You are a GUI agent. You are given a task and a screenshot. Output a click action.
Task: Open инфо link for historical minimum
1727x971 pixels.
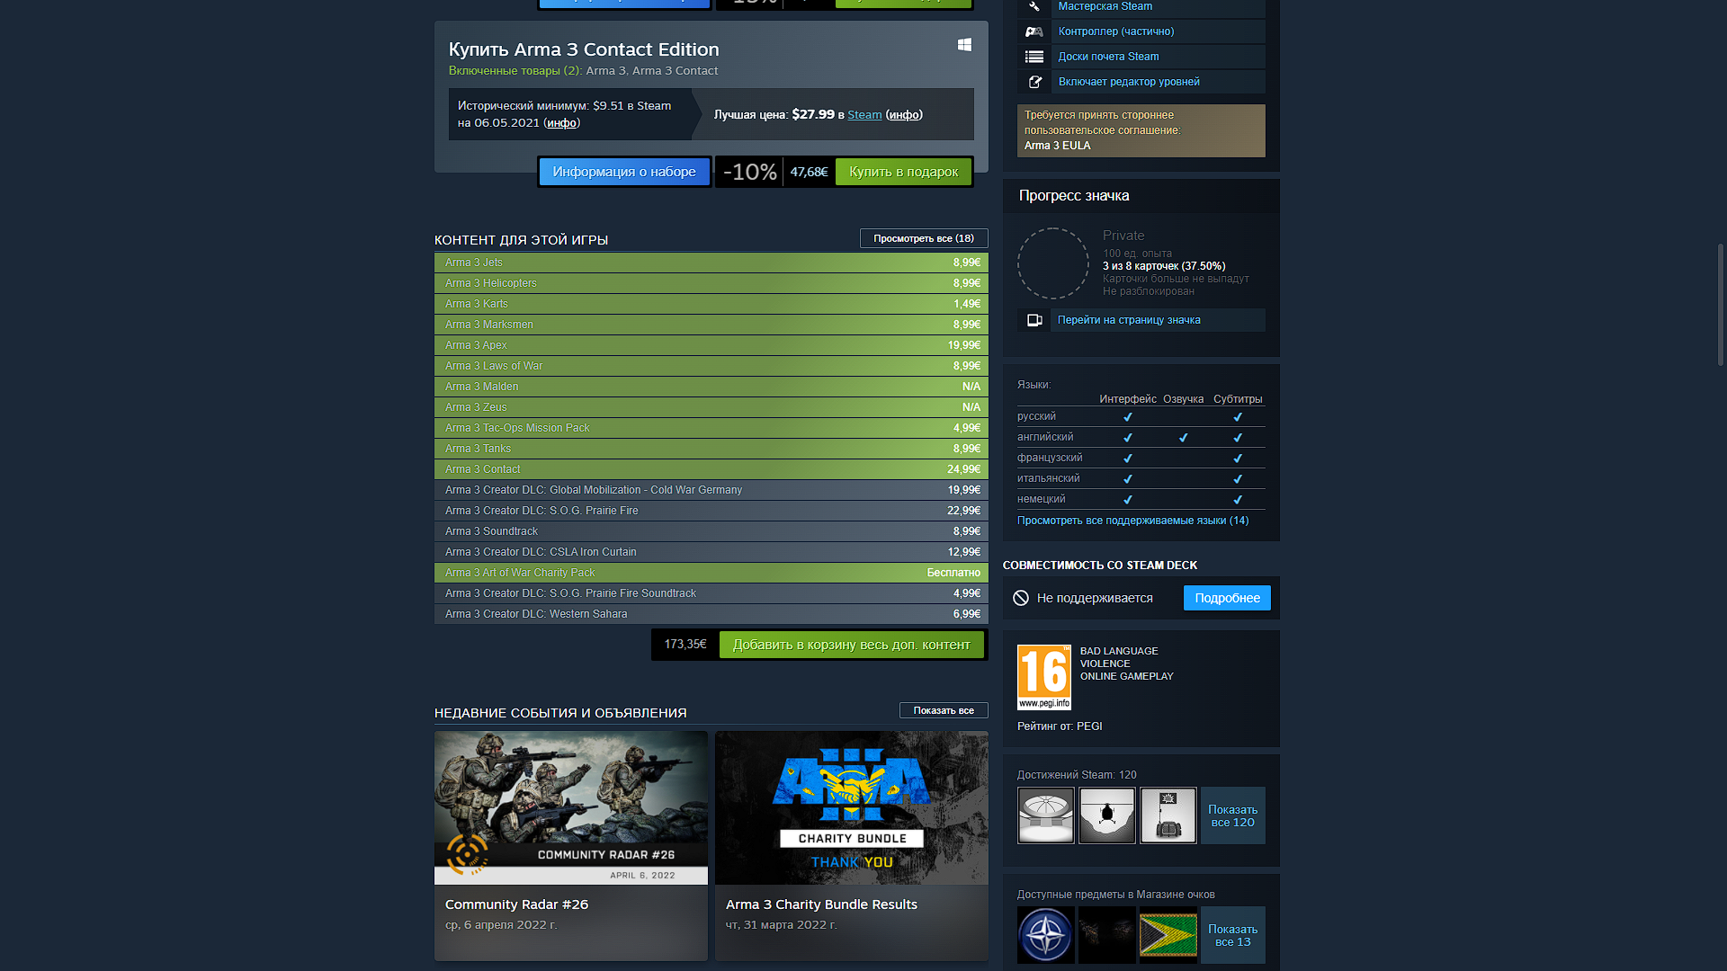[x=561, y=123]
